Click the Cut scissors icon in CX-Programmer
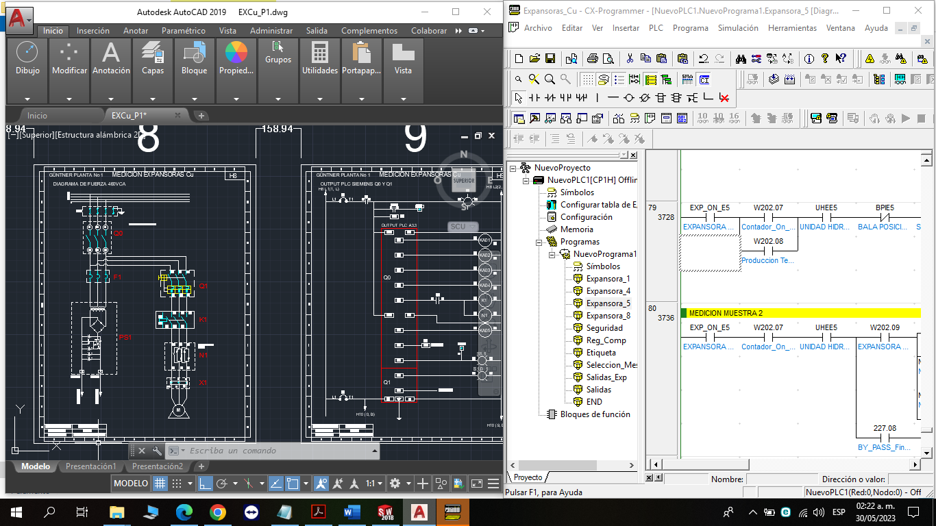Image resolution: width=936 pixels, height=526 pixels. [630, 59]
